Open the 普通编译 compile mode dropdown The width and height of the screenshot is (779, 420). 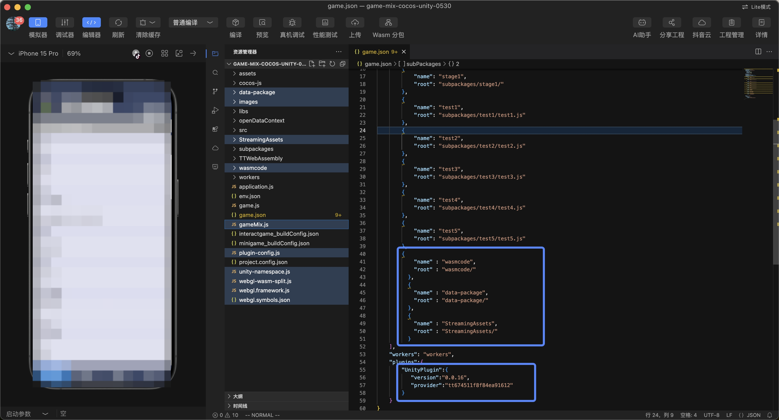click(x=193, y=22)
